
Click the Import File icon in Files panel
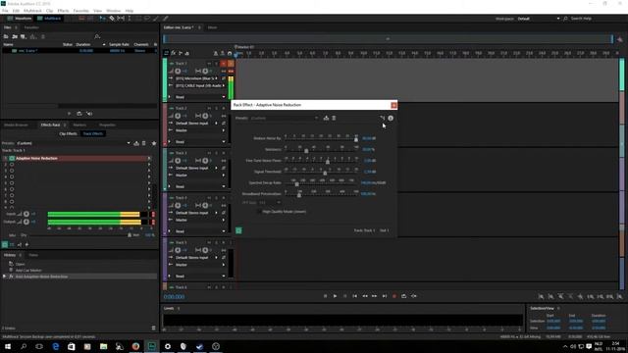click(x=15, y=36)
